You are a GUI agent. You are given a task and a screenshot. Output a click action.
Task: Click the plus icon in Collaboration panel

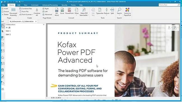pos(7,28)
